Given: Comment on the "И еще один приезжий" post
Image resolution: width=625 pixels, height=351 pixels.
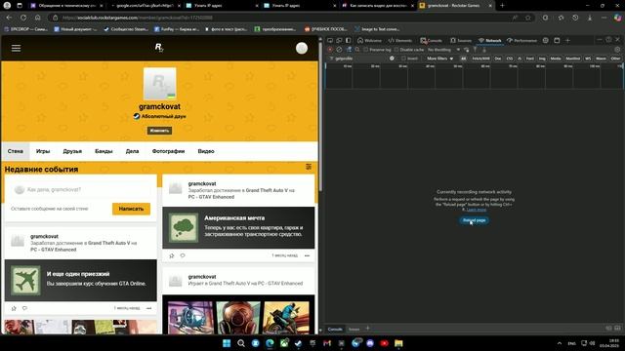Looking at the screenshot, I should [24, 308].
